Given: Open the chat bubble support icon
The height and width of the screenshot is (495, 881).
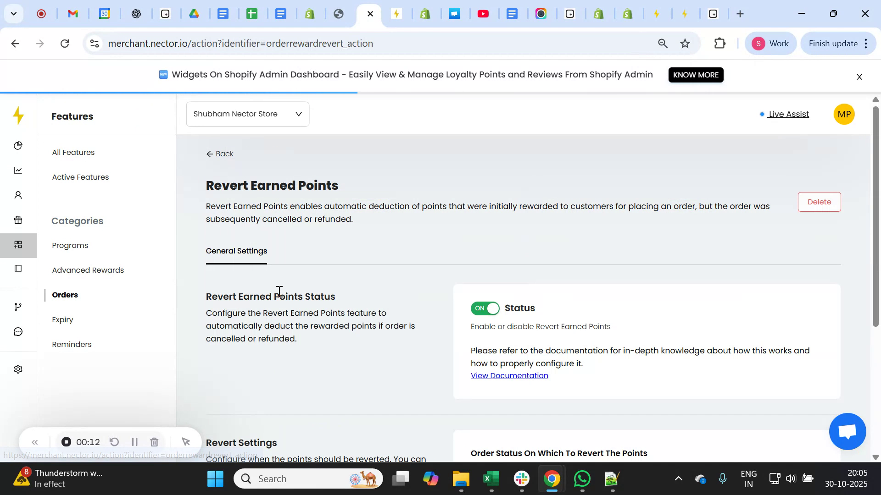Looking at the screenshot, I should tap(18, 331).
